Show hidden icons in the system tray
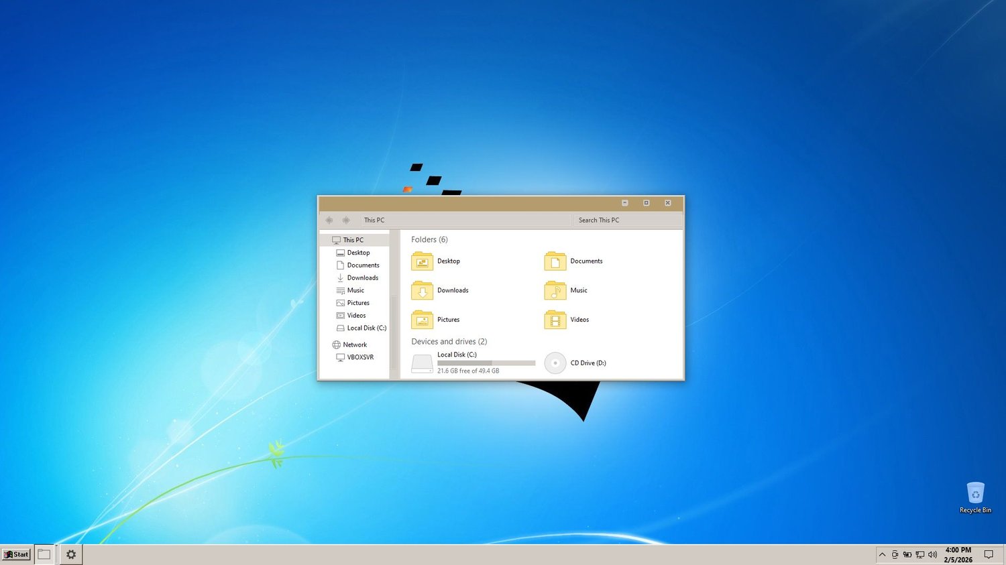The height and width of the screenshot is (565, 1006). tap(882, 554)
